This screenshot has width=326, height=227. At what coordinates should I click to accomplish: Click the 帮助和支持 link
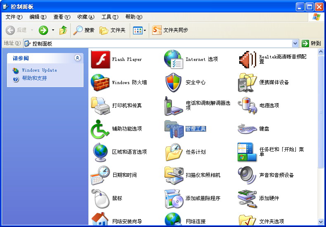point(35,78)
